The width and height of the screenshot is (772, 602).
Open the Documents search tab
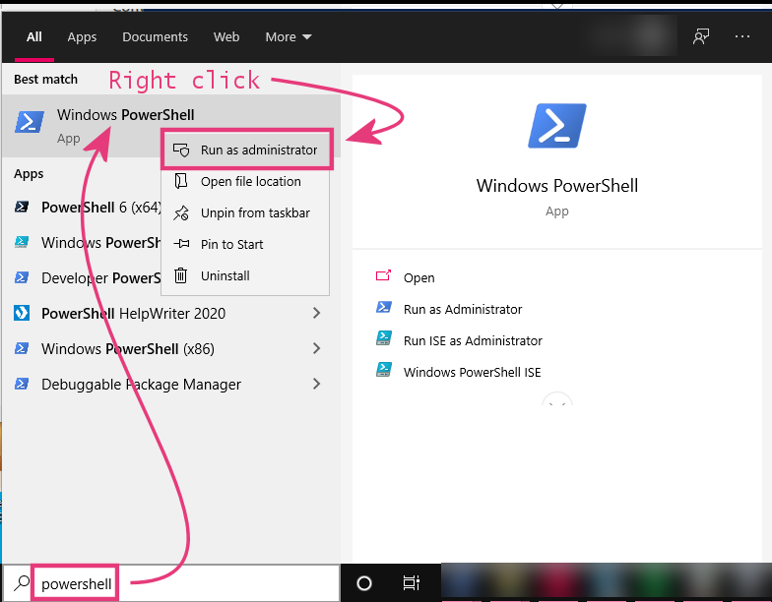click(156, 37)
